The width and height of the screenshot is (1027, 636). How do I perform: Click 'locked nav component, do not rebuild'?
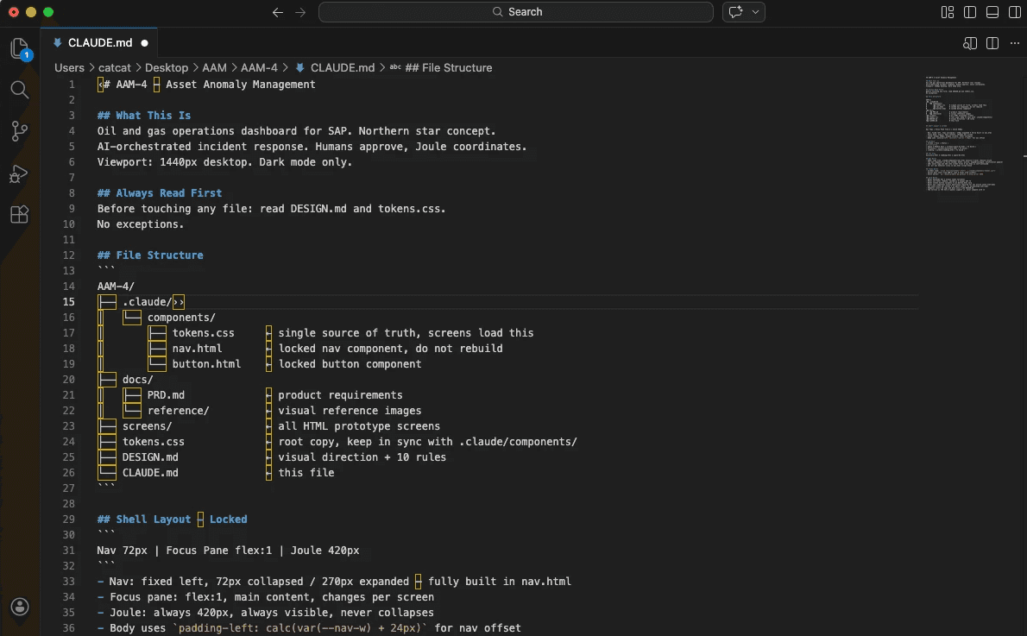[390, 349]
